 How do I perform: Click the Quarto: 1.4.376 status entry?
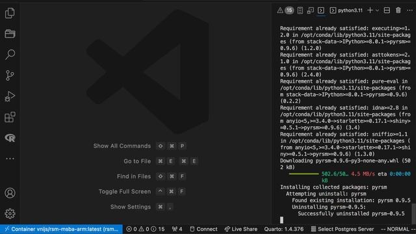pyautogui.click(x=283, y=229)
